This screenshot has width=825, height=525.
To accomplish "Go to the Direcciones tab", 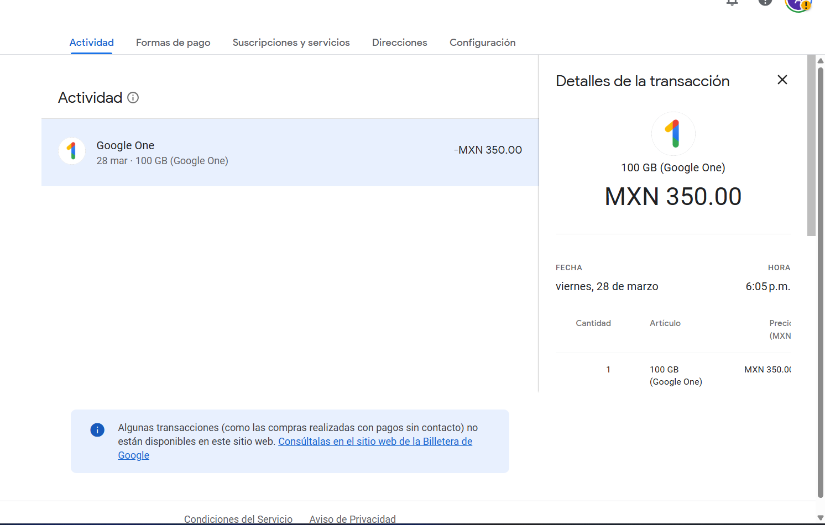I will tap(399, 43).
